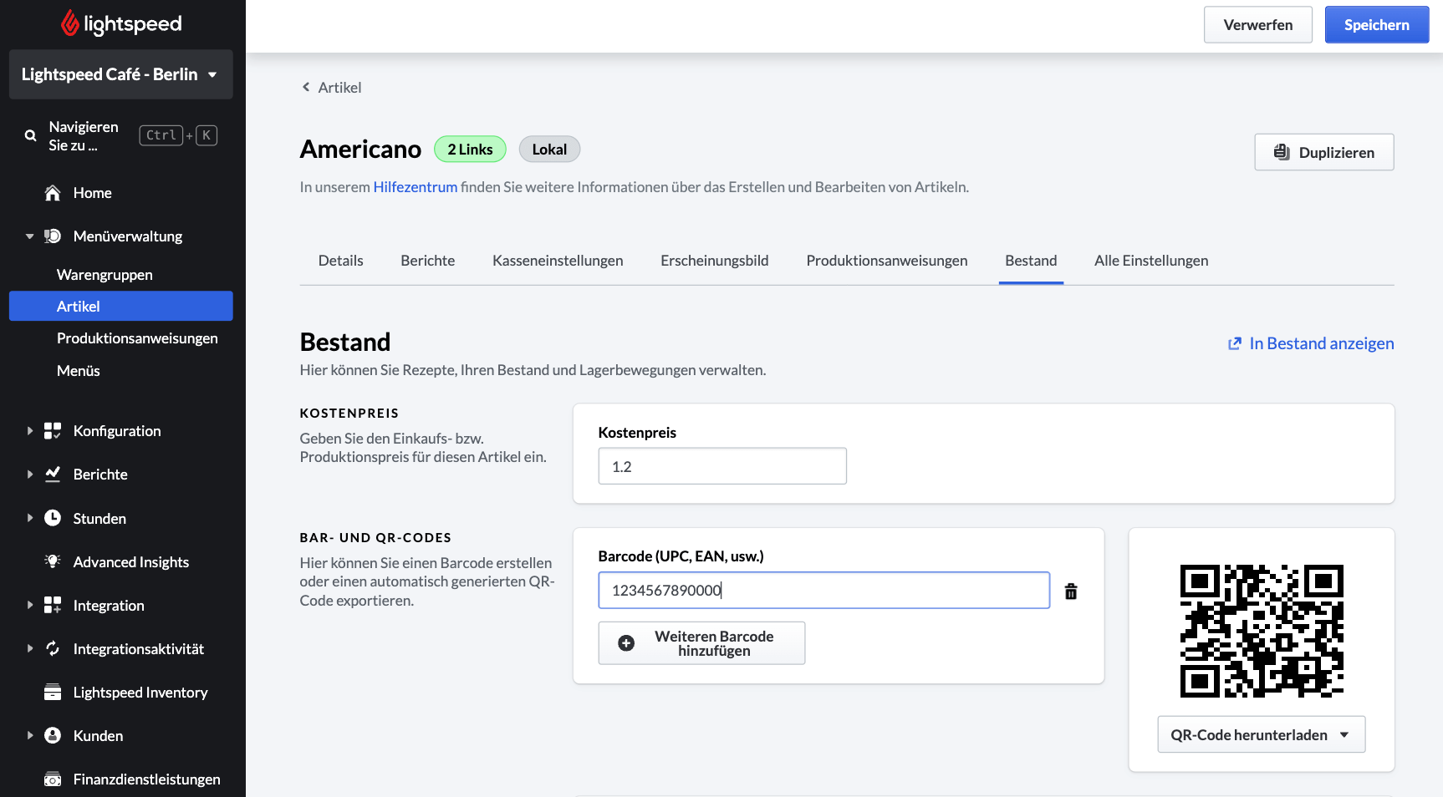Open the Alle Einstellungen tab
Image resolution: width=1443 pixels, height=797 pixels.
pyautogui.click(x=1150, y=261)
